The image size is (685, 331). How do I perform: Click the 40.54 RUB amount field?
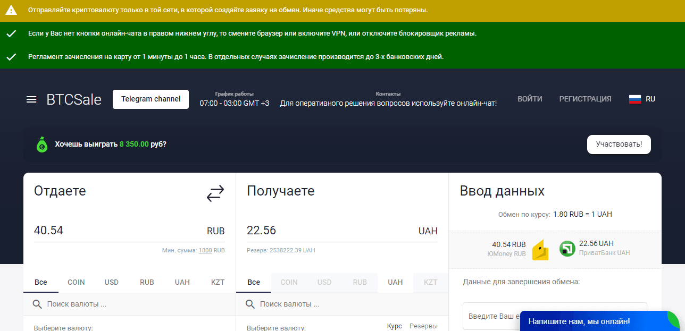[106, 230]
